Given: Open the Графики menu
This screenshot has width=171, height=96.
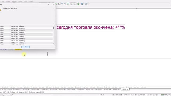Looking at the screenshot, I should pyautogui.click(x=14, y=1).
